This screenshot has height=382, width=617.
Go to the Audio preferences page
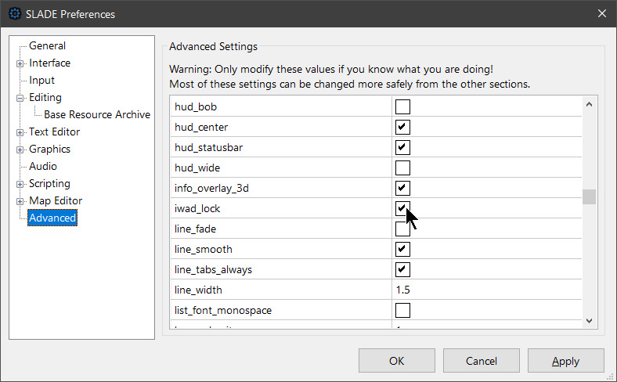tap(43, 167)
